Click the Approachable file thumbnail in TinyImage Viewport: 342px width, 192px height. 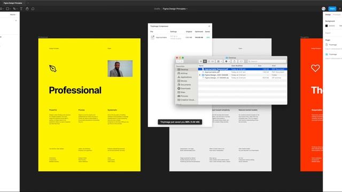coord(152,37)
